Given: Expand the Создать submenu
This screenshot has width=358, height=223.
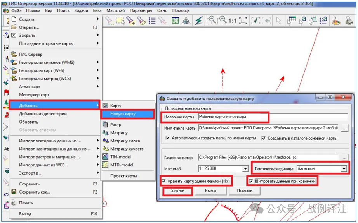Looking at the screenshot, I should pos(56,19).
